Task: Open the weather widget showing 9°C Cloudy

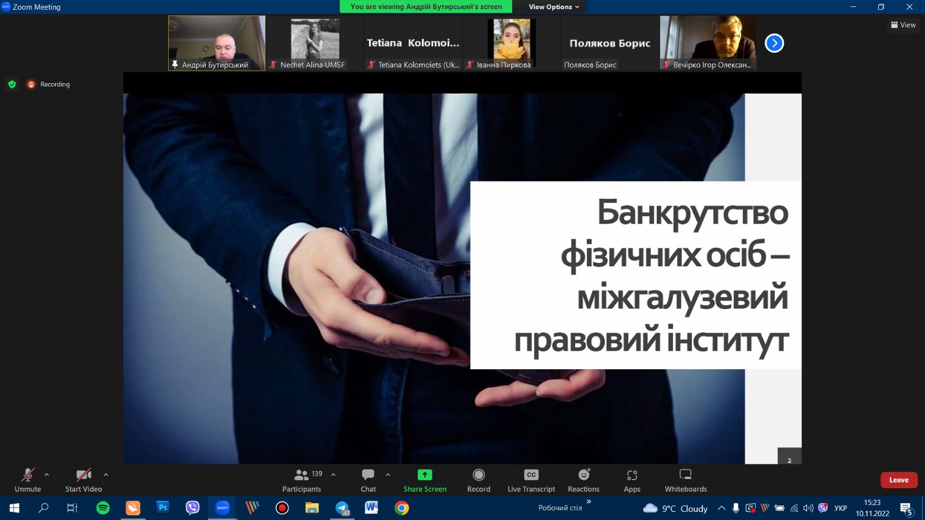Action: [675, 508]
